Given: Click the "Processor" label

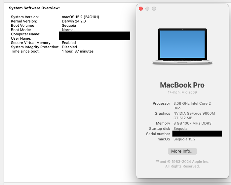Looking at the screenshot, I should (x=161, y=103).
